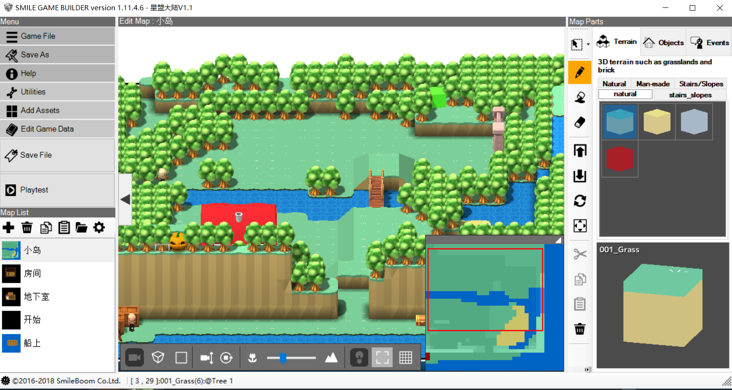Image resolution: width=732 pixels, height=390 pixels.
Task: Toggle the camera mode button
Action: coord(135,357)
